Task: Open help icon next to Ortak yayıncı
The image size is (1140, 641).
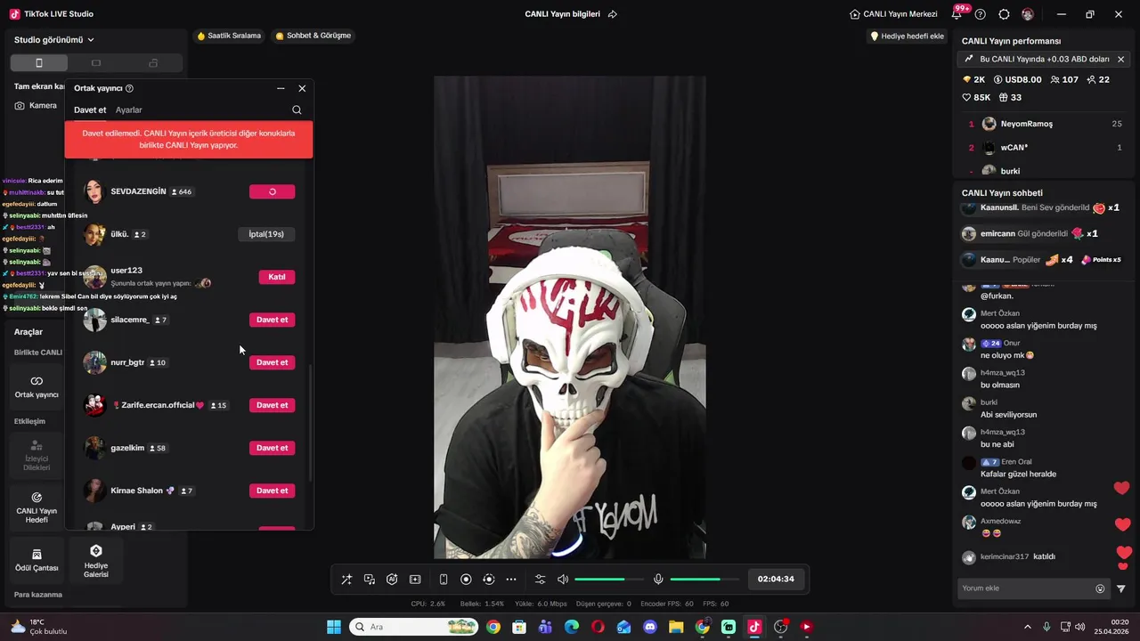Action: pyautogui.click(x=129, y=89)
